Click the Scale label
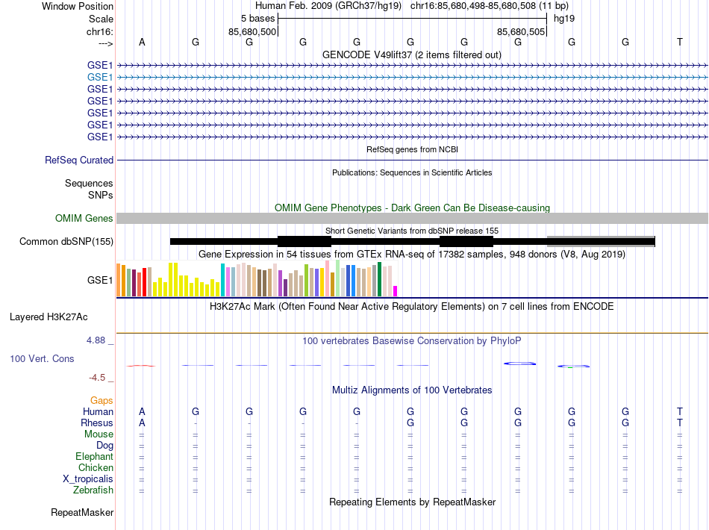709x530 pixels. pyautogui.click(x=101, y=19)
